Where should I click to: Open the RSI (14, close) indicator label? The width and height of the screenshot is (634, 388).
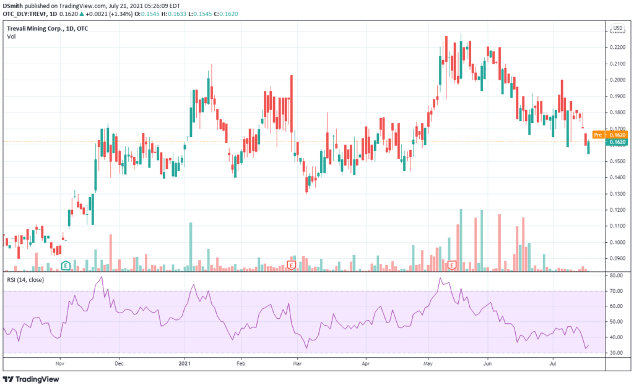[x=25, y=280]
